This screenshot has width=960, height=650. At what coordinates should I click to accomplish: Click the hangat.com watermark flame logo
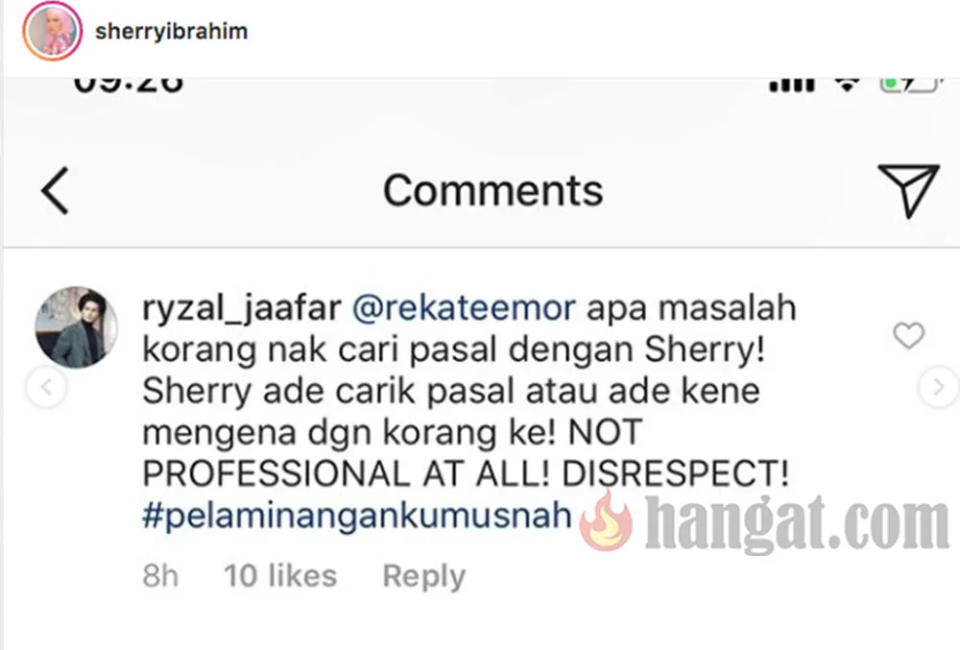pyautogui.click(x=605, y=521)
